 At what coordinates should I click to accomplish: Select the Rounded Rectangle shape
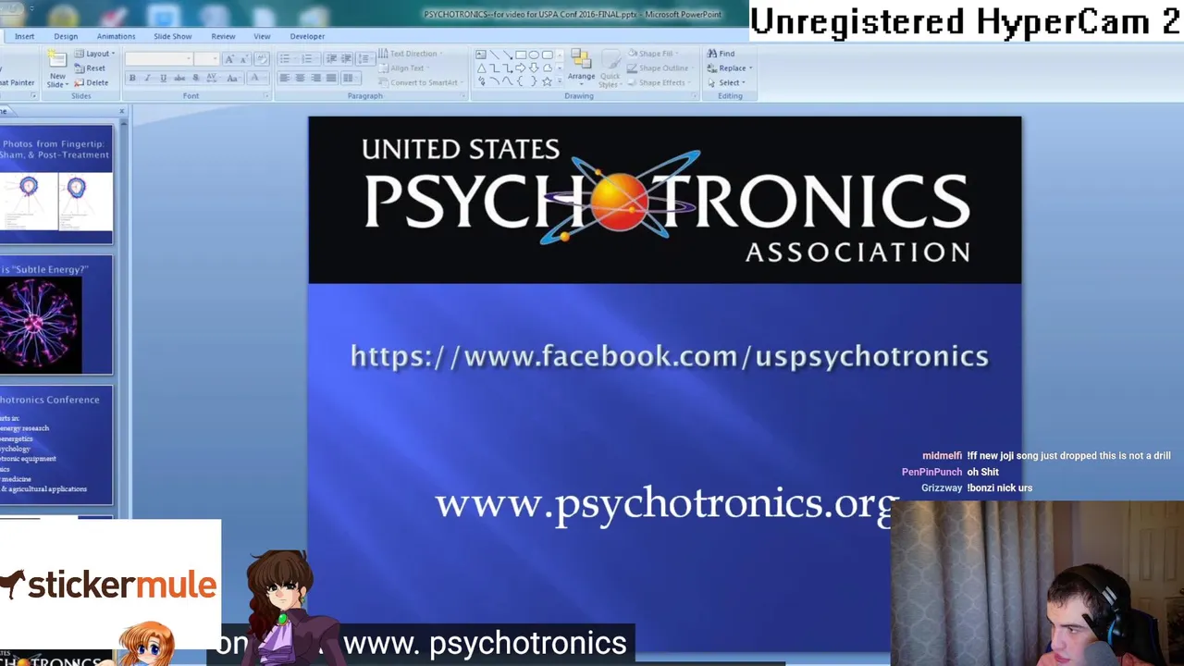coord(547,55)
